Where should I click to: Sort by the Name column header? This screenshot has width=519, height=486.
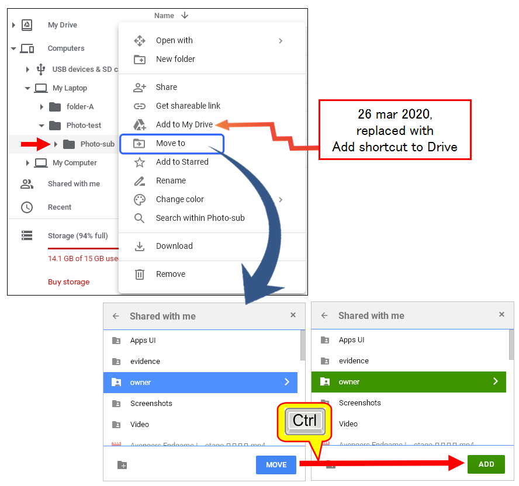[x=164, y=16]
